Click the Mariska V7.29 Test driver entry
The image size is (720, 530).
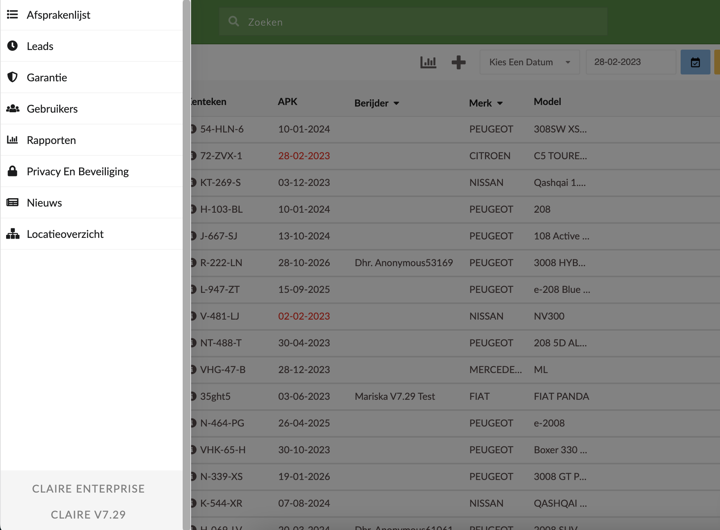coord(394,396)
